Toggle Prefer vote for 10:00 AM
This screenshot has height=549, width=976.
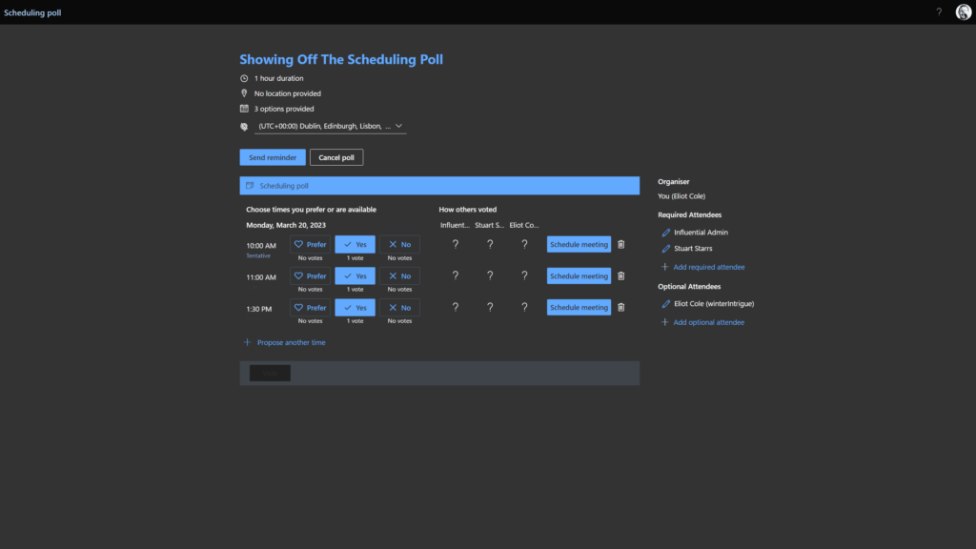tap(310, 244)
